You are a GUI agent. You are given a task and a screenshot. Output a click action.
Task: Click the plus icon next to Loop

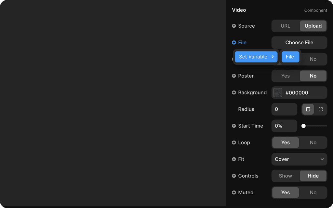click(x=233, y=143)
